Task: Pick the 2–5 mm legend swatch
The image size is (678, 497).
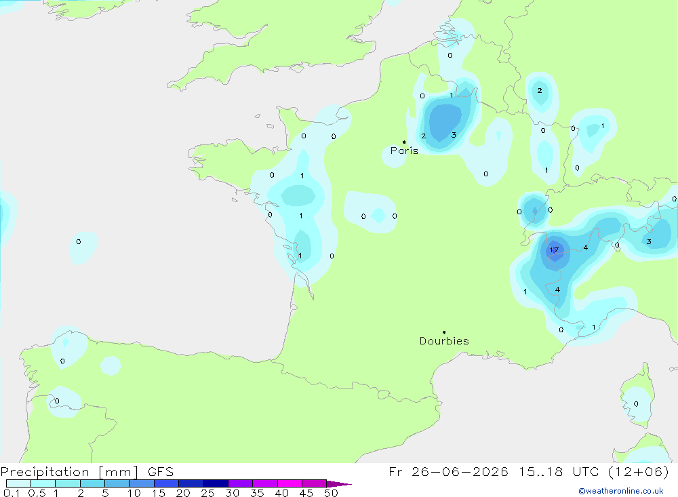Action: (92, 483)
